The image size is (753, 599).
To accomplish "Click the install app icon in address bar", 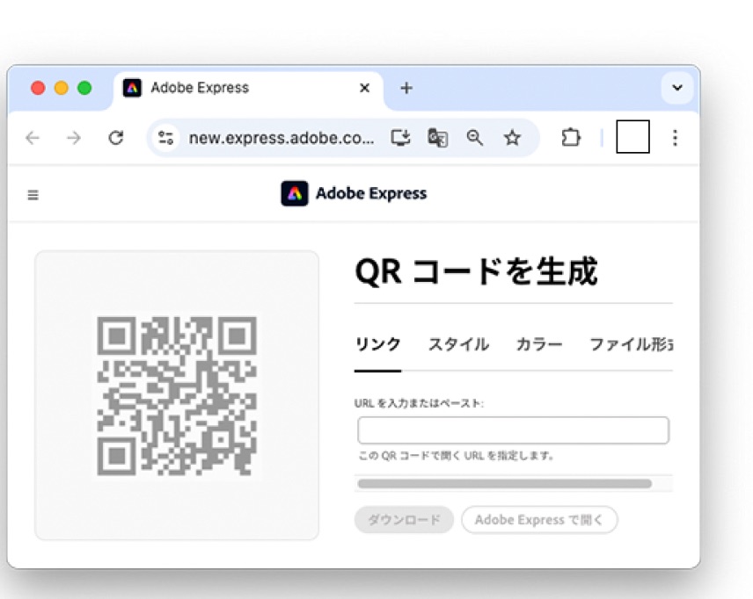I will (x=401, y=138).
